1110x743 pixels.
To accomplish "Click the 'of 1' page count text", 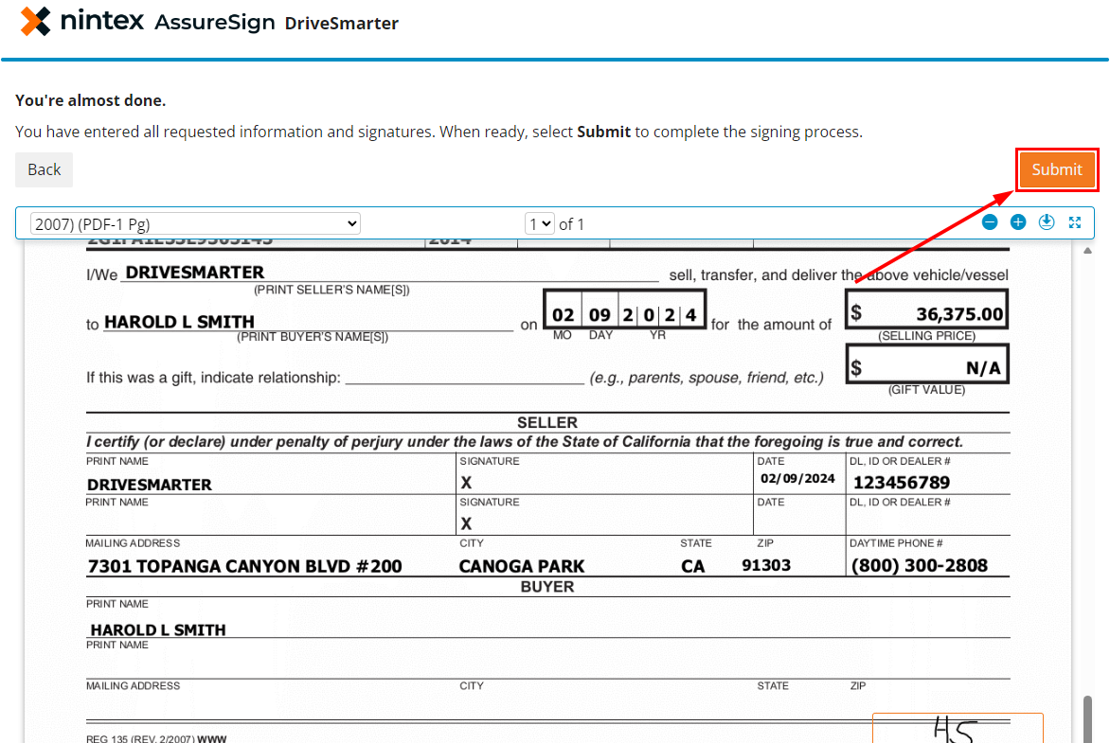I will pos(571,224).
